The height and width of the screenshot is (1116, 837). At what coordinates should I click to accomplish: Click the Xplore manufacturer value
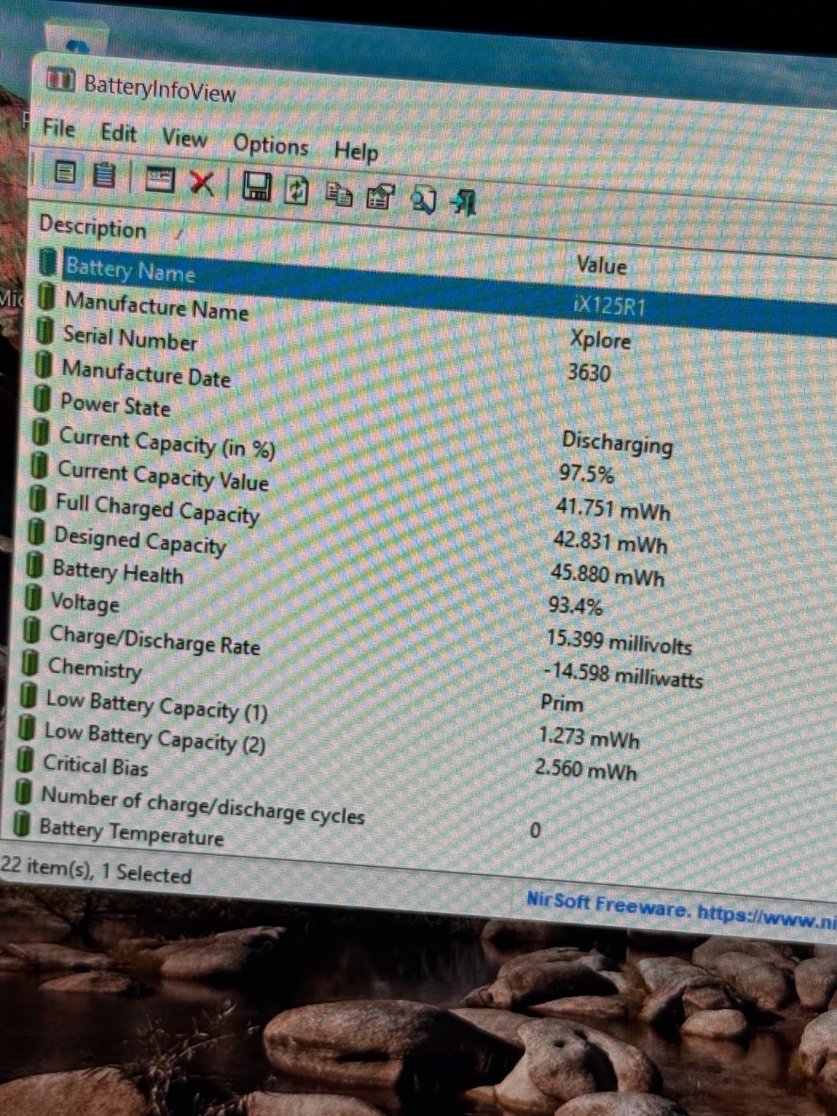[x=600, y=340]
